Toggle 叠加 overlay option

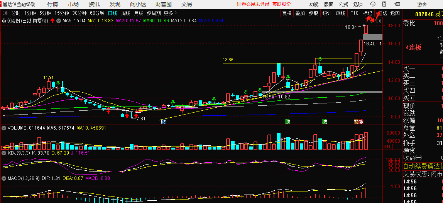click(x=300, y=13)
